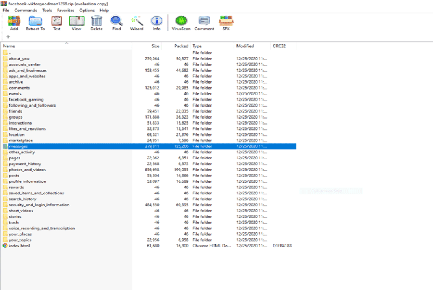Click the friends folder icon
433x290 pixels.
pos(5,111)
